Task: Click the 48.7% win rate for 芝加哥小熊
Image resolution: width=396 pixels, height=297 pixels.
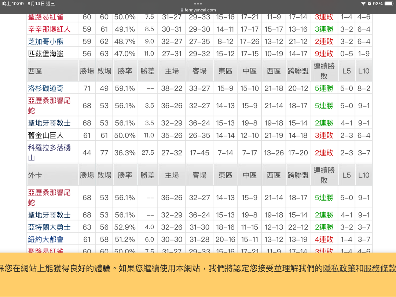Action: [125, 41]
